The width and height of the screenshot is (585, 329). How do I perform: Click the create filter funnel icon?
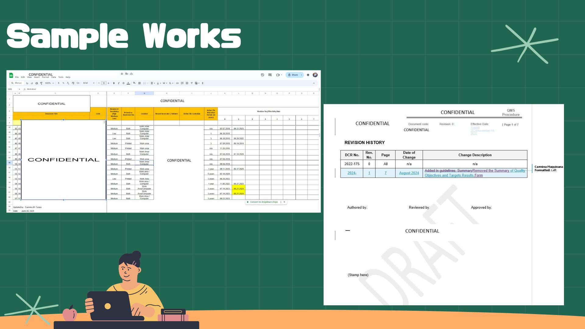(192, 83)
